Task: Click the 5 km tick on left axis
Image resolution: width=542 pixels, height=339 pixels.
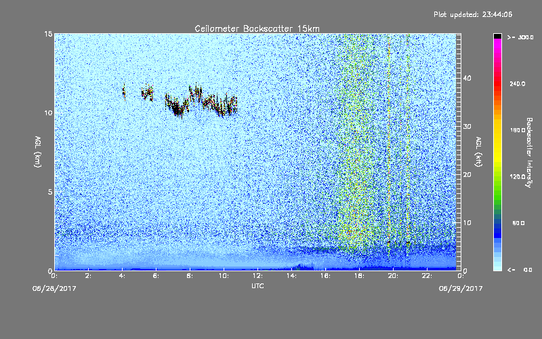Action: 50,192
